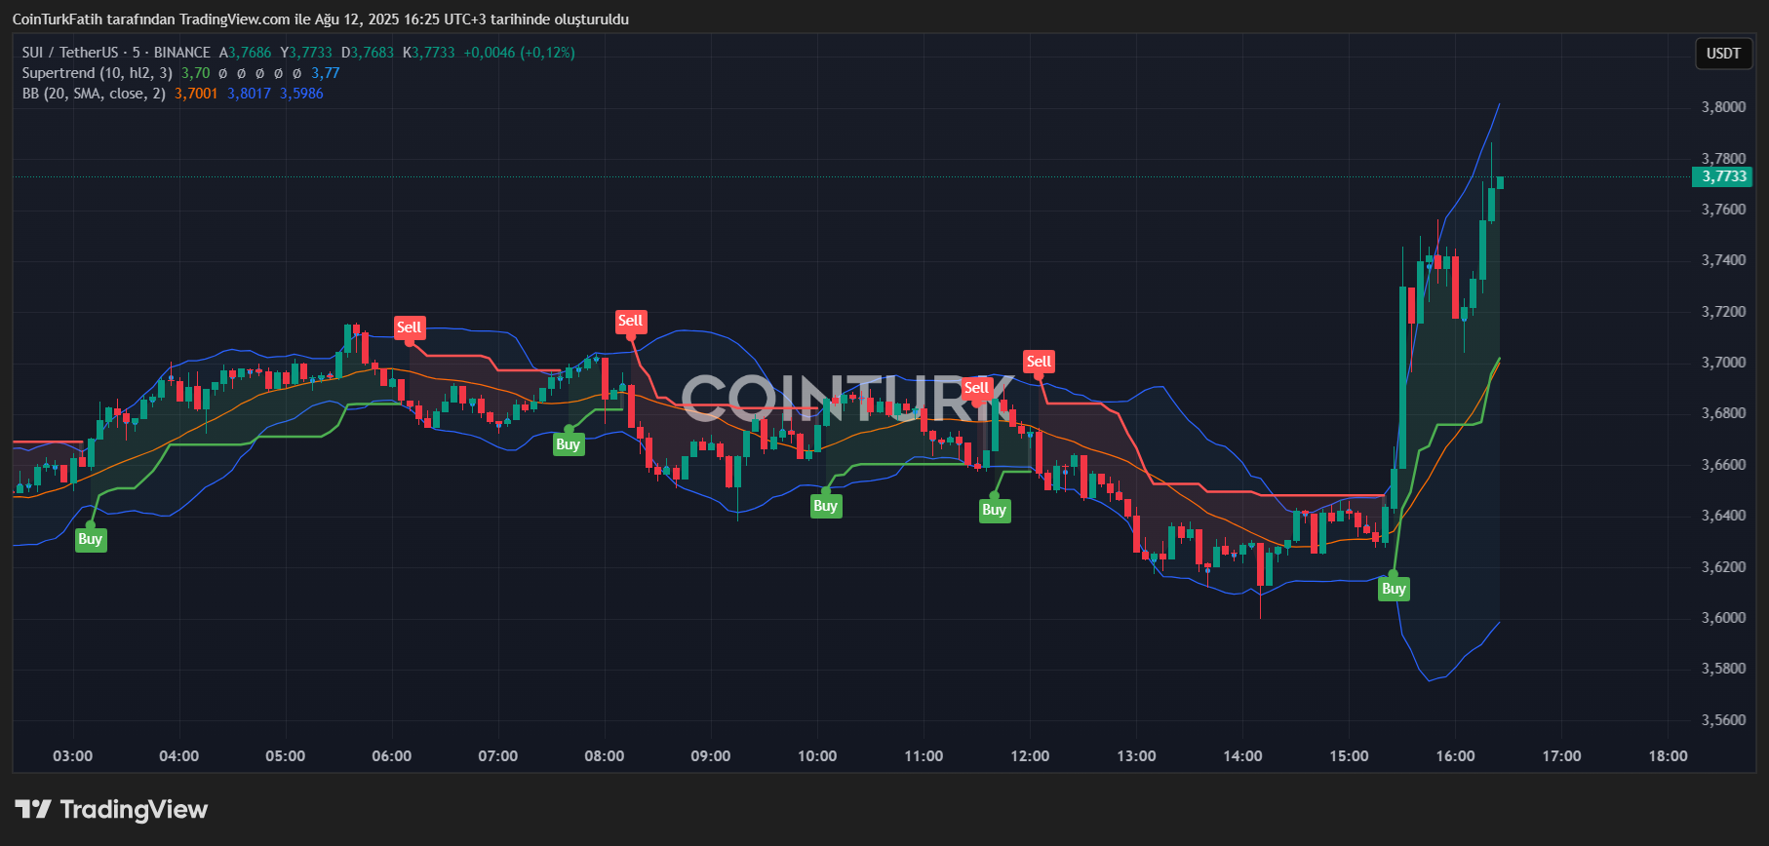Click the high value Y3,7733
Viewport: 1769px width, 846px height.
(x=306, y=53)
